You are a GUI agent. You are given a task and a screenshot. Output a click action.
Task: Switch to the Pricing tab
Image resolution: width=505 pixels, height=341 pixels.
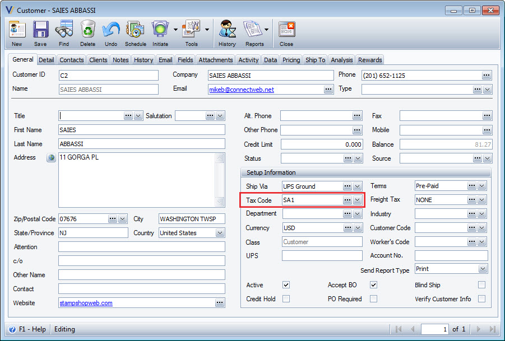[x=291, y=60]
